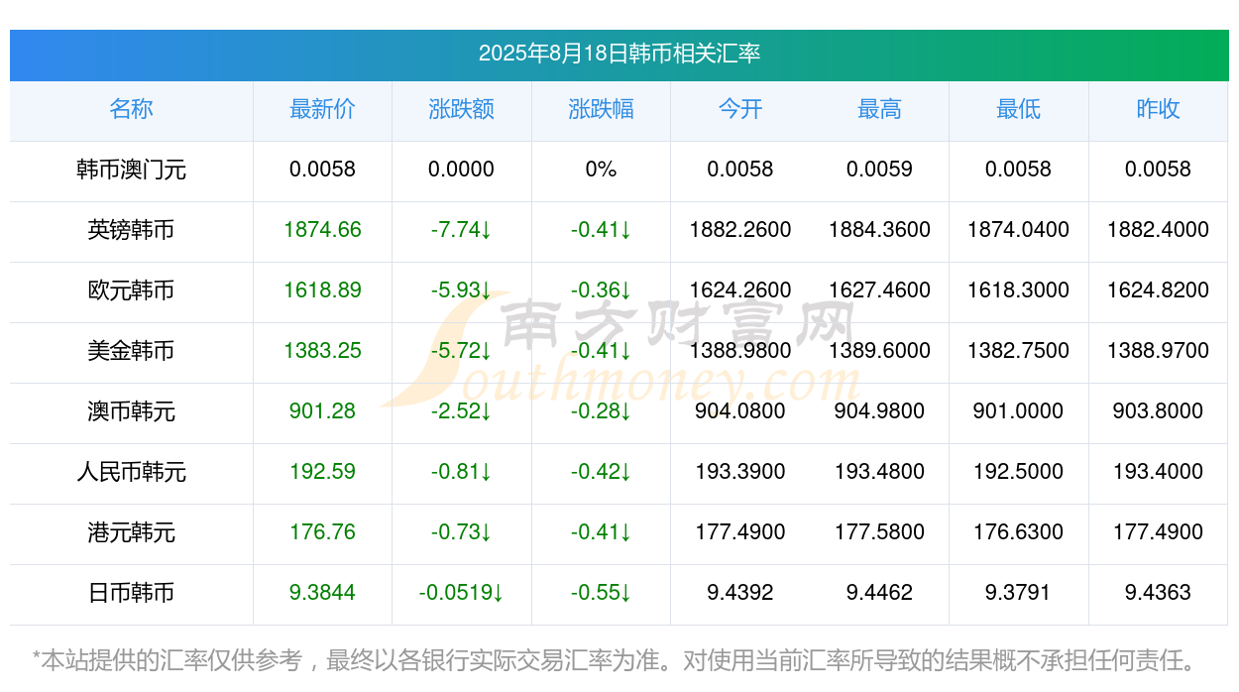This screenshot has height=692, width=1239.
Task: Click the 0% change cell
Action: click(x=601, y=170)
